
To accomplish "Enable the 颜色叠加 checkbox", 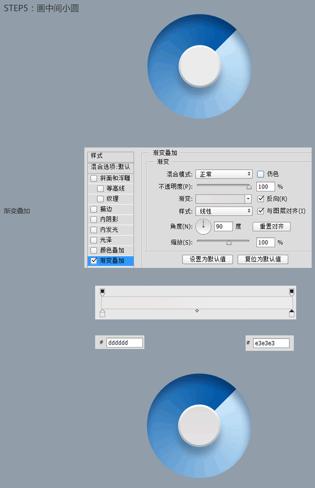I will point(94,250).
